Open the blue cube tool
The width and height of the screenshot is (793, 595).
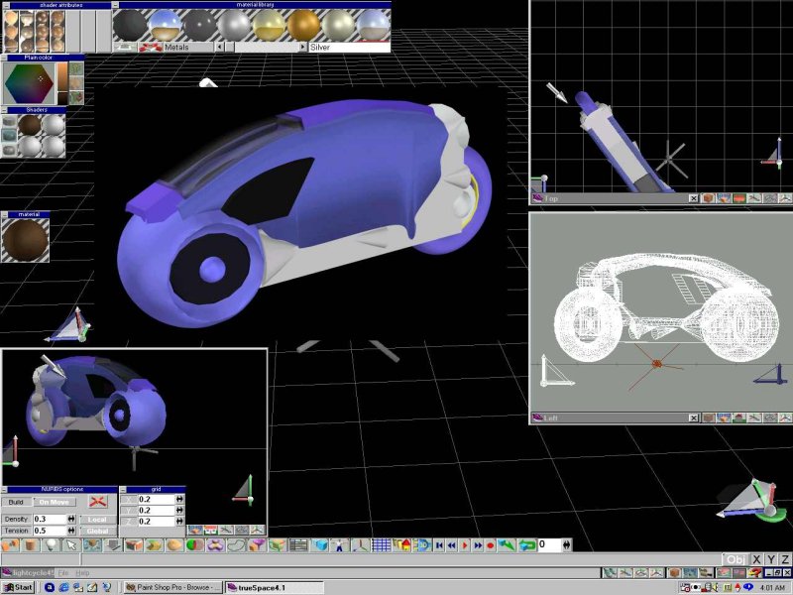click(319, 544)
